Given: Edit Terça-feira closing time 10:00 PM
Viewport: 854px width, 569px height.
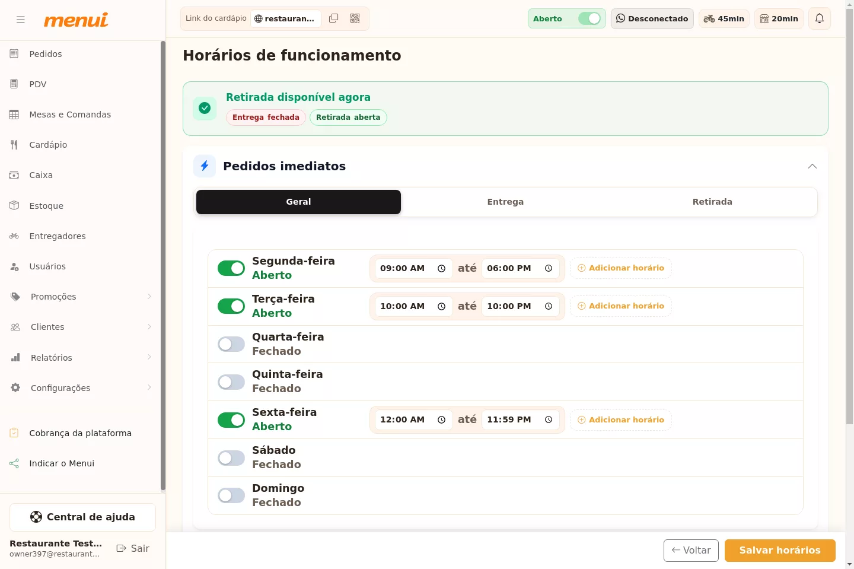Looking at the screenshot, I should pos(520,306).
